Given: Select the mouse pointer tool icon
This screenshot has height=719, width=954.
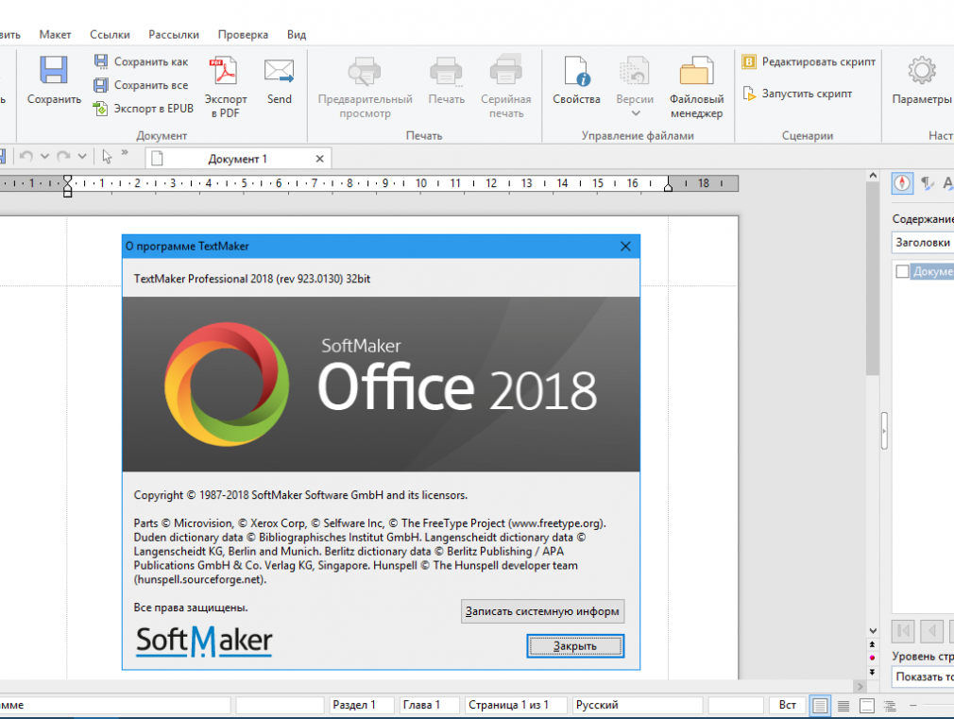Looking at the screenshot, I should pos(107,157).
